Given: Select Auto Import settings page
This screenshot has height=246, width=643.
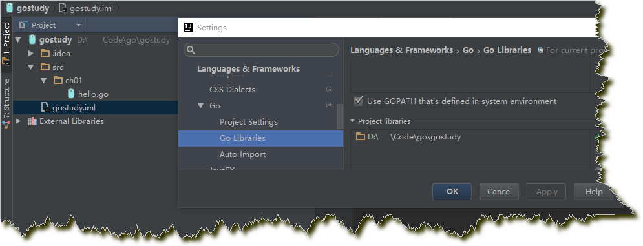Looking at the screenshot, I should tap(243, 154).
